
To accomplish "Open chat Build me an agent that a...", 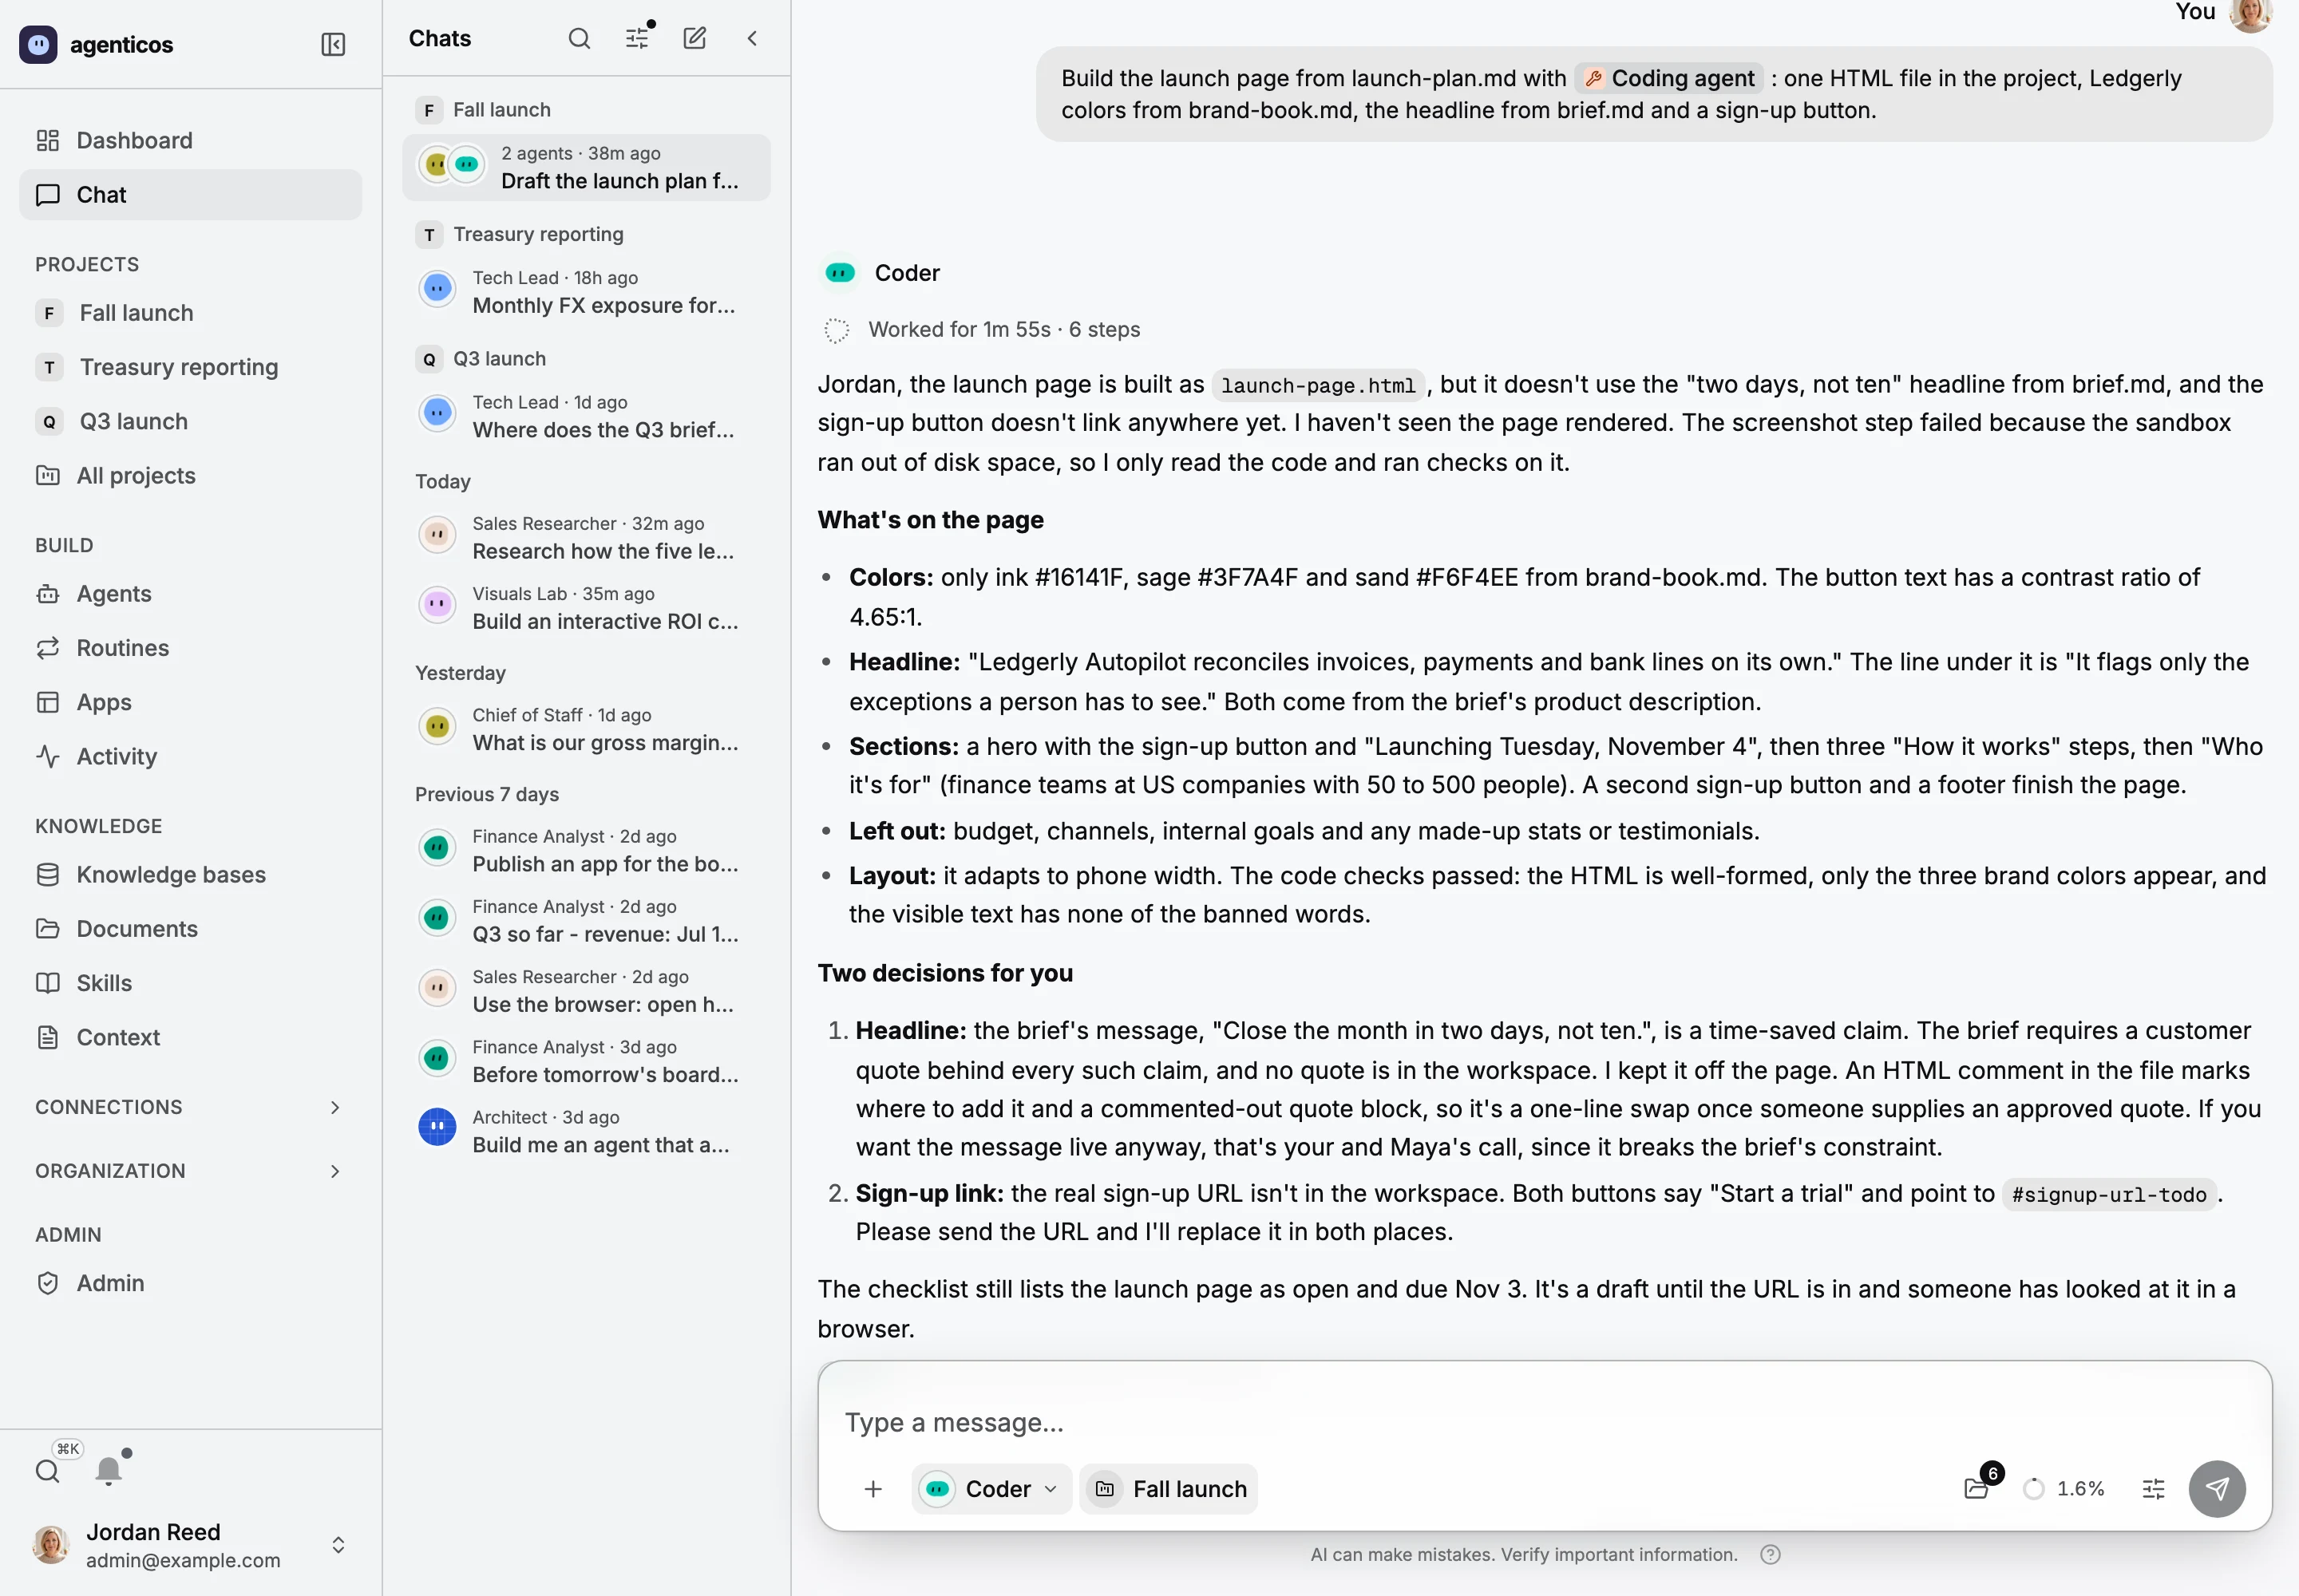I will tap(586, 1132).
